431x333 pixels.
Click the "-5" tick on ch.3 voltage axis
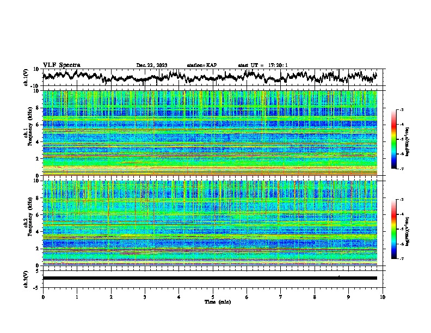pyautogui.click(x=36, y=288)
